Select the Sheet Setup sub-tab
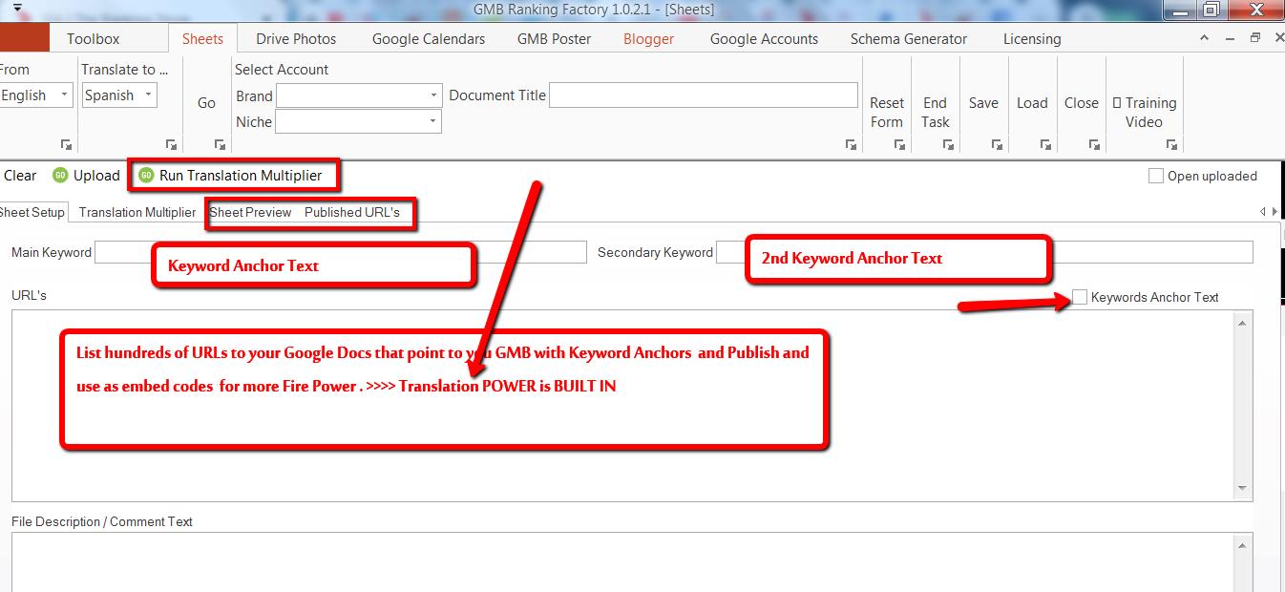 32,212
